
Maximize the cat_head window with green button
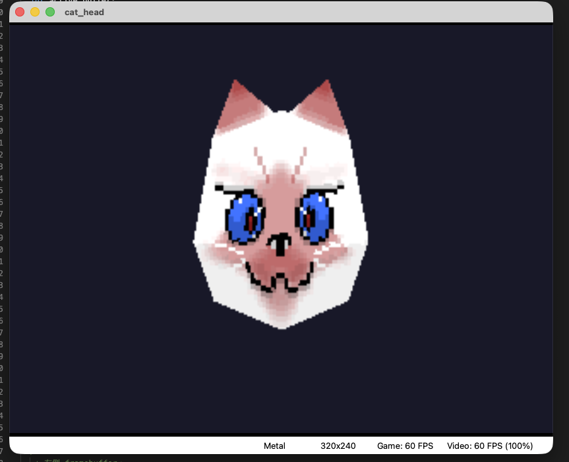pyautogui.click(x=50, y=12)
